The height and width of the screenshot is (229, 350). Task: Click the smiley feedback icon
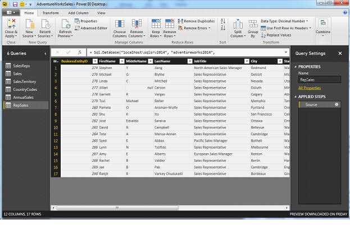tap(22, 4)
